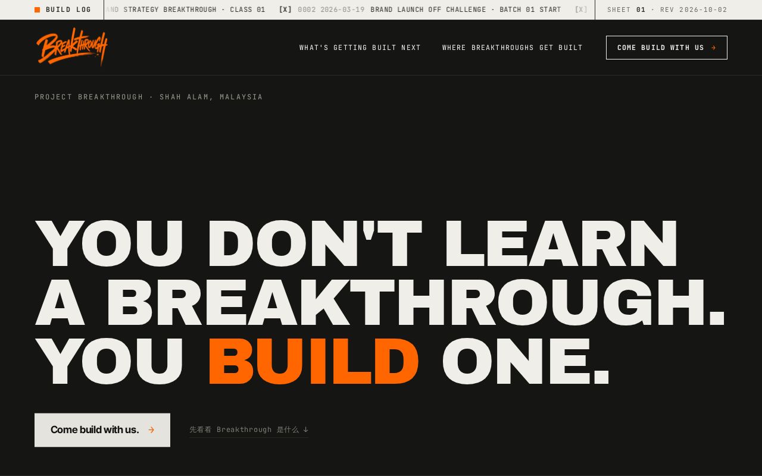Open What's Getting Built Next nav link

tap(360, 48)
